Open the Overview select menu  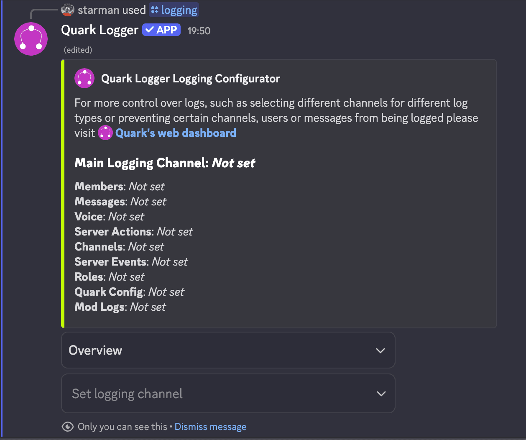tap(228, 350)
